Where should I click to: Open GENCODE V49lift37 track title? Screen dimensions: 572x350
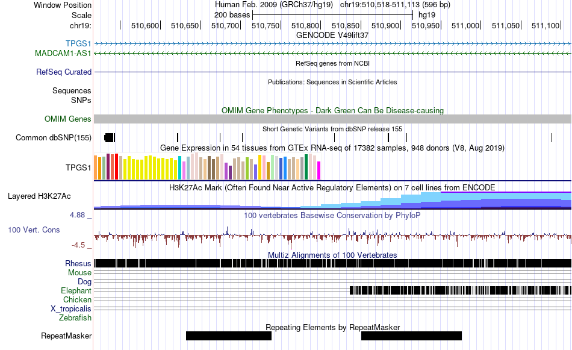(x=332, y=36)
